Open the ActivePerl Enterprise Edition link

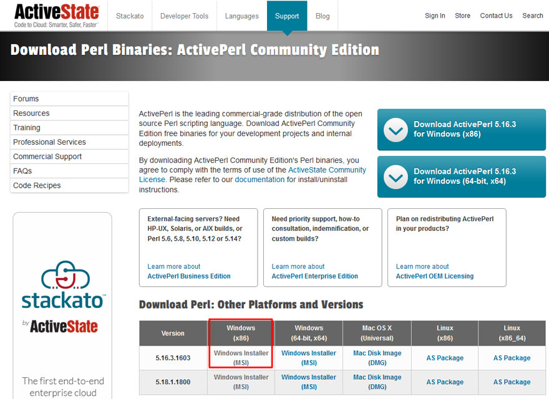coord(315,276)
